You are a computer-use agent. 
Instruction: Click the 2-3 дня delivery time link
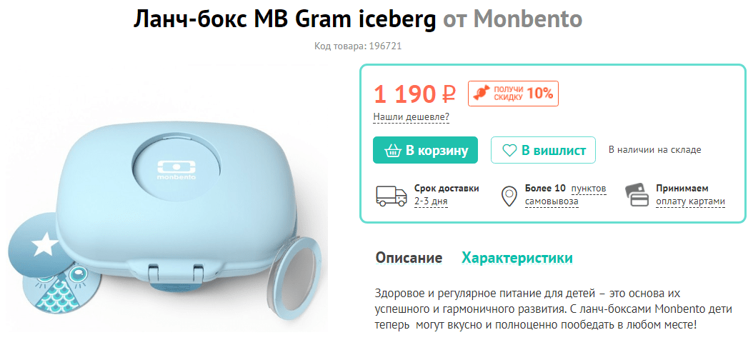[431, 201]
